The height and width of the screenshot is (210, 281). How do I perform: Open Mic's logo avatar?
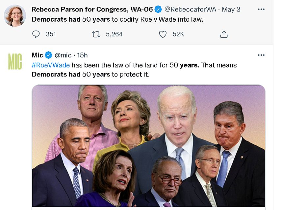15,61
